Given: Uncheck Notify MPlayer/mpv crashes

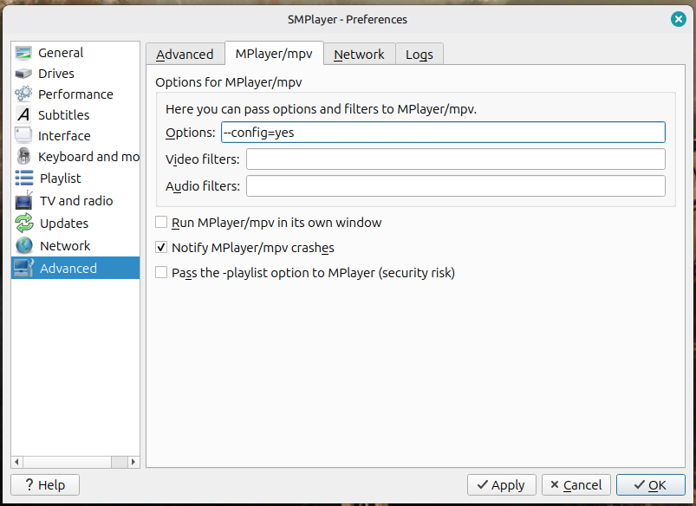Looking at the screenshot, I should click(161, 248).
